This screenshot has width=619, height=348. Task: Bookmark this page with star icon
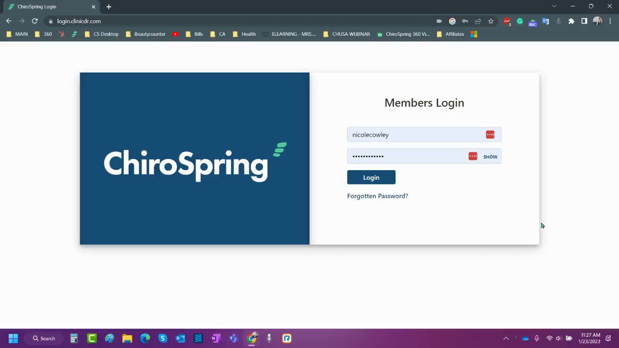(x=491, y=21)
